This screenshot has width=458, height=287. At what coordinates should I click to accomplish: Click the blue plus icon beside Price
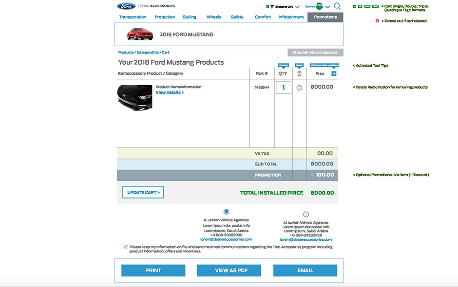point(334,73)
